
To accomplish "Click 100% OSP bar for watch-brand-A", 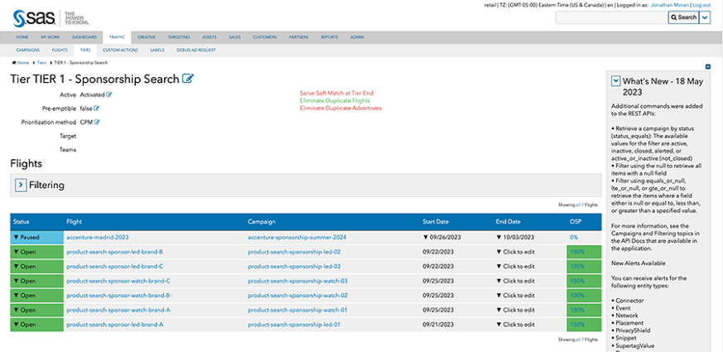I will pyautogui.click(x=584, y=310).
